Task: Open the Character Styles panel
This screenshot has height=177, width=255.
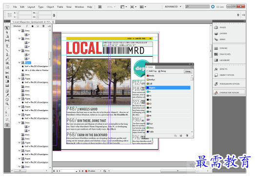Action: point(229,93)
